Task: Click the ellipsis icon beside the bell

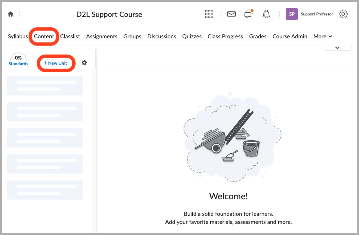Action: (279, 14)
